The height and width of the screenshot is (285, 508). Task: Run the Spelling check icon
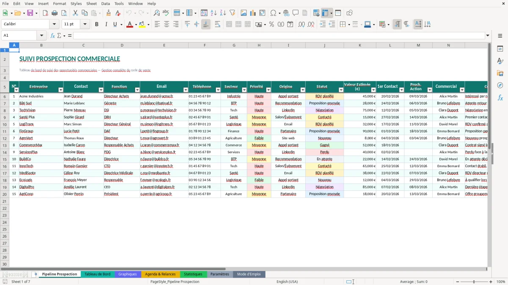click(x=166, y=13)
